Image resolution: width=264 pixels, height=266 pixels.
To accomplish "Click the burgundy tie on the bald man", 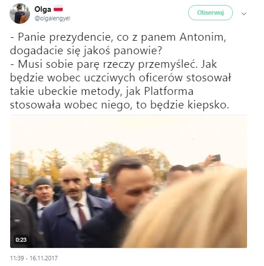I will click(x=81, y=213).
